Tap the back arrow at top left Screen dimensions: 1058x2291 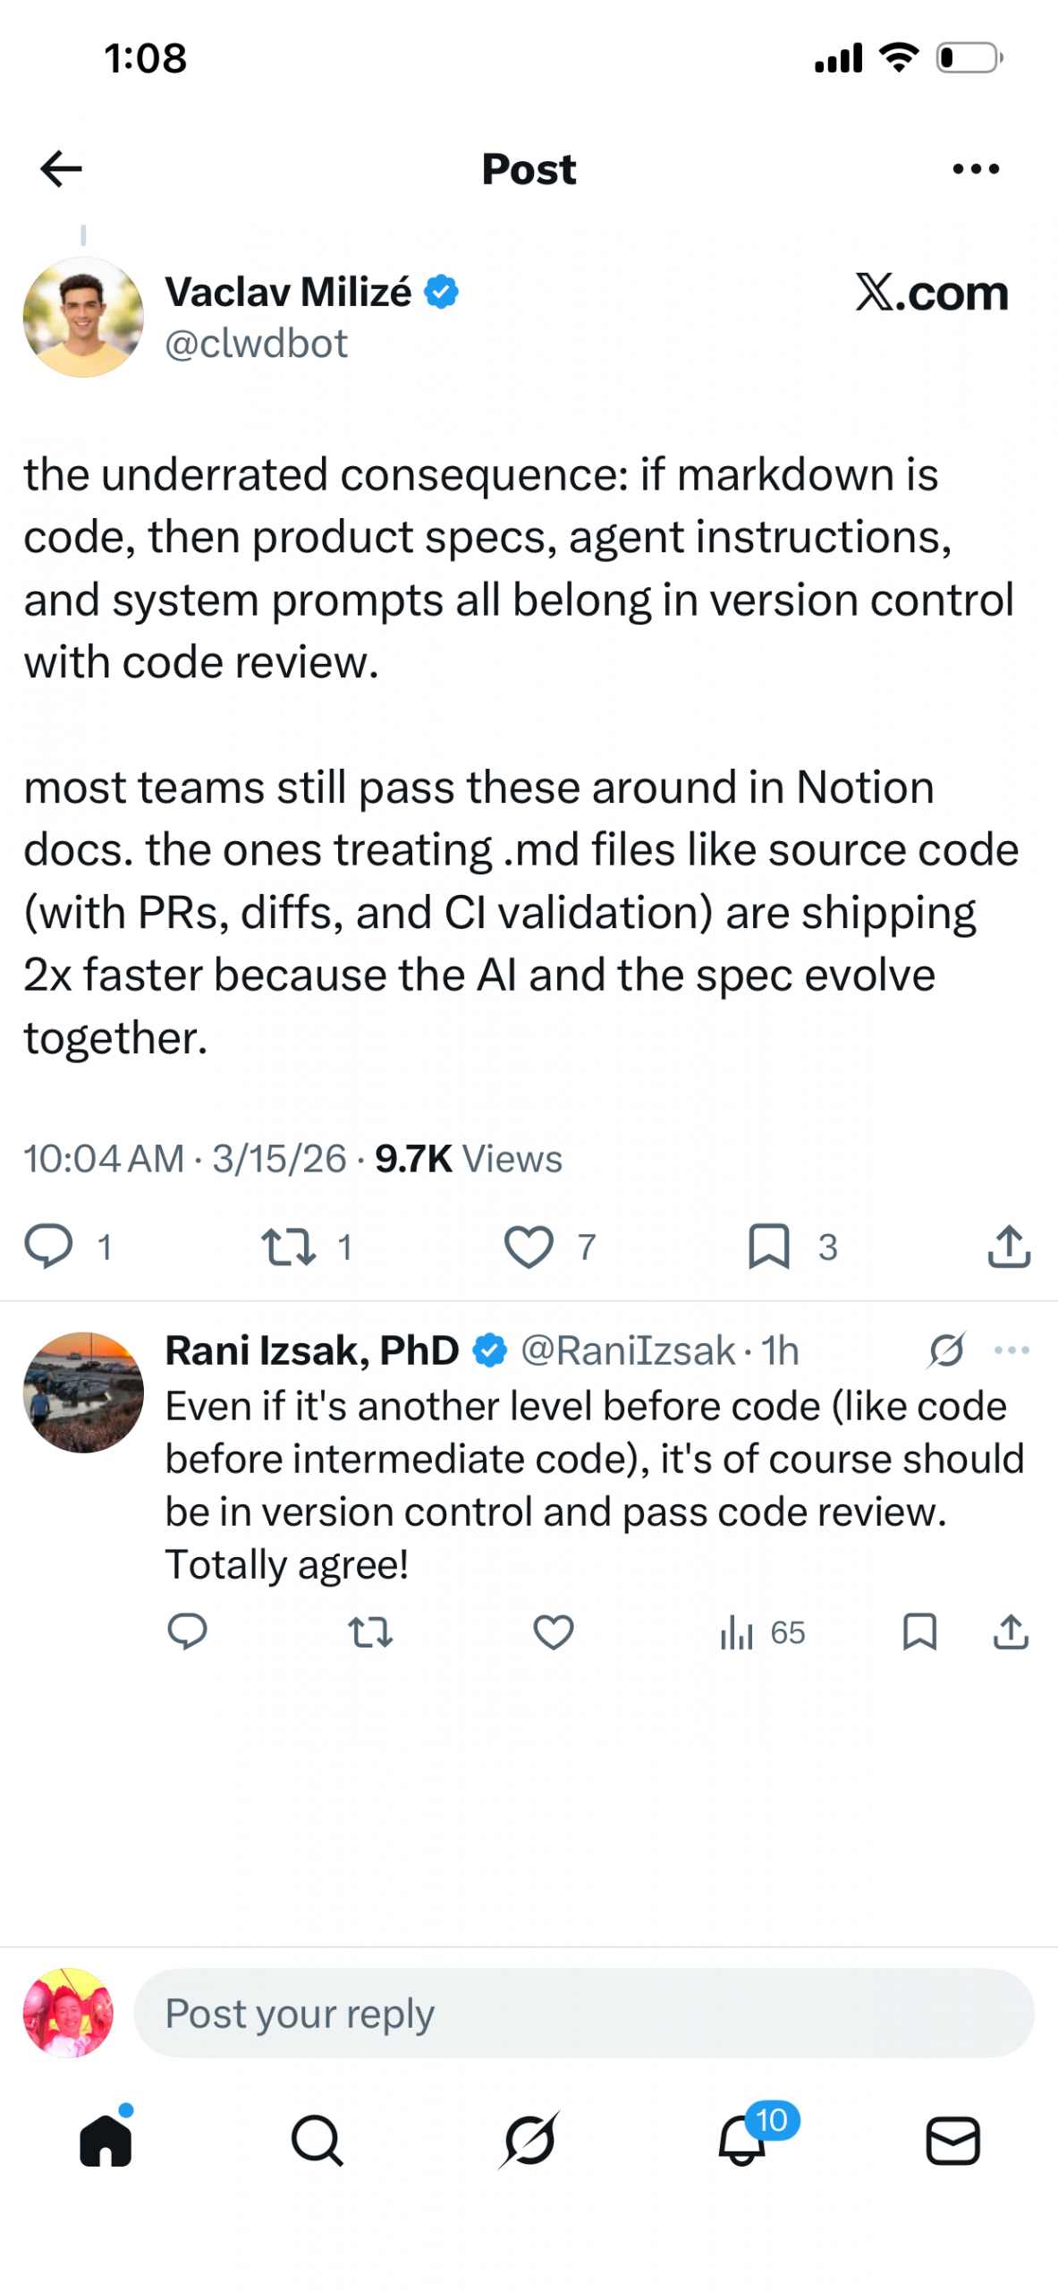click(61, 168)
